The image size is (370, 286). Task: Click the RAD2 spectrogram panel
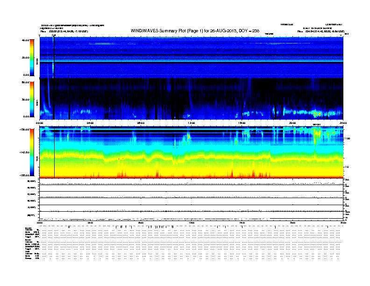coord(192,57)
